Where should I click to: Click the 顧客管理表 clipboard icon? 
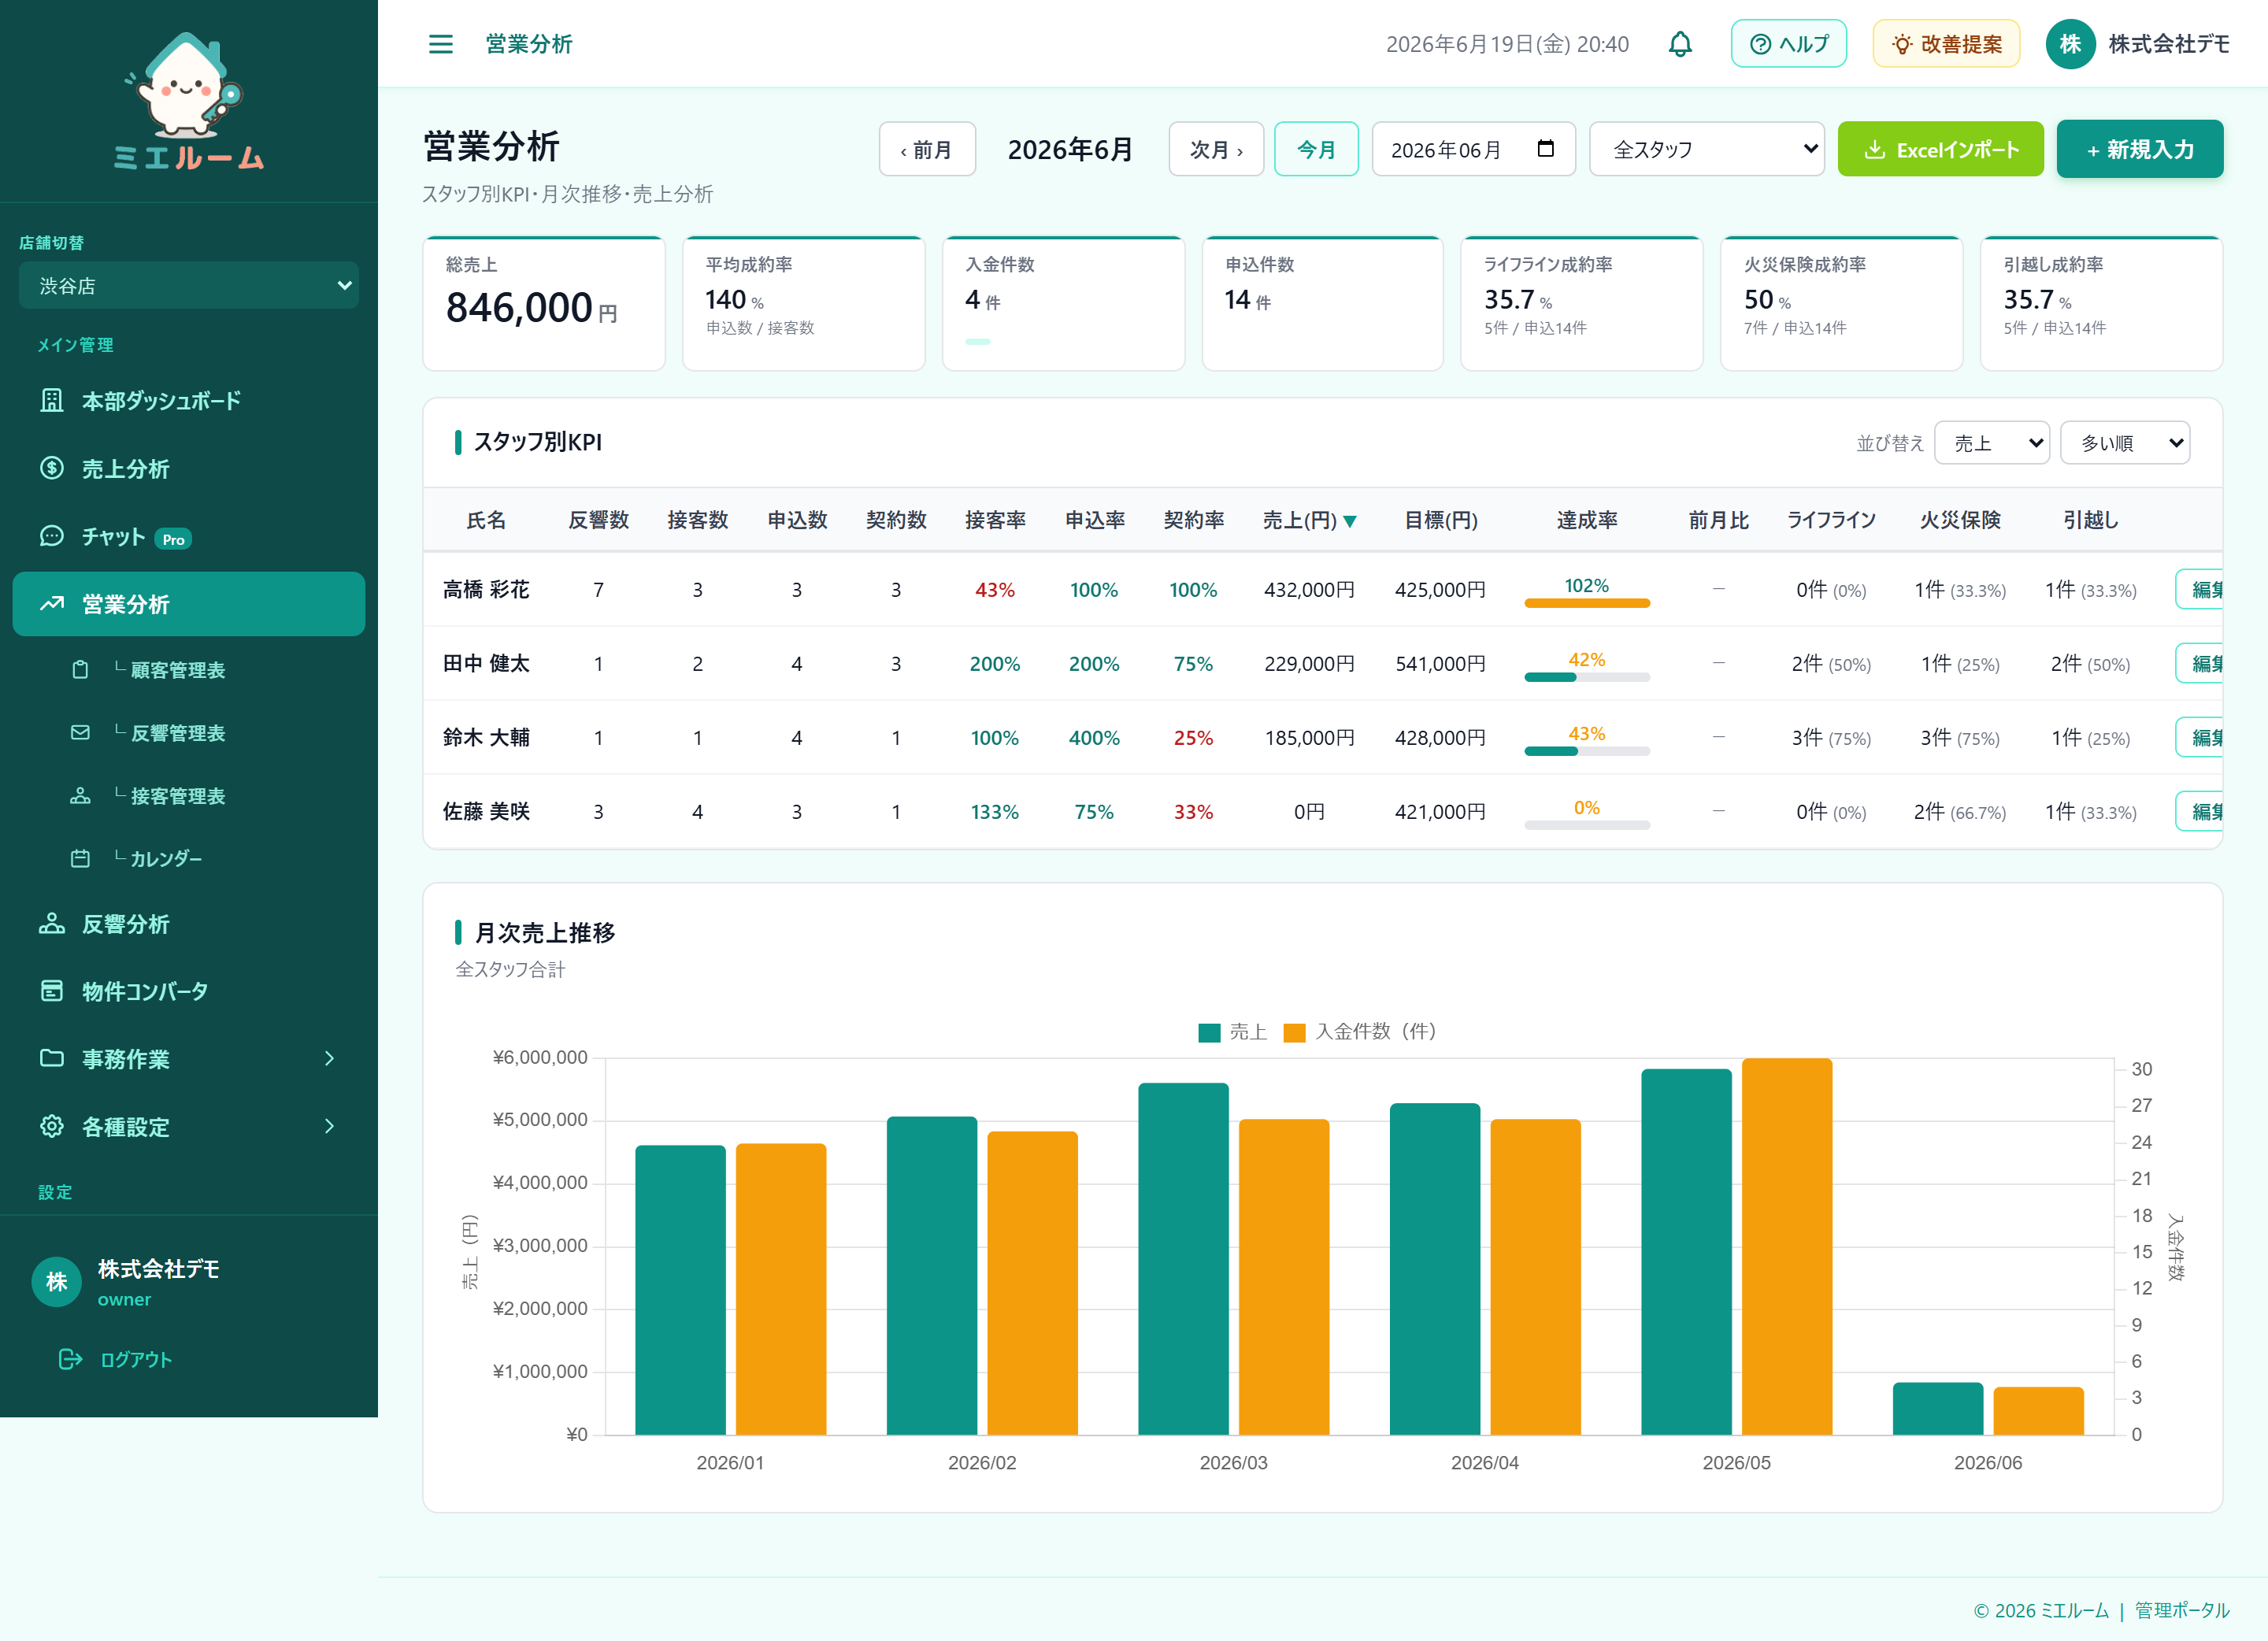80,670
